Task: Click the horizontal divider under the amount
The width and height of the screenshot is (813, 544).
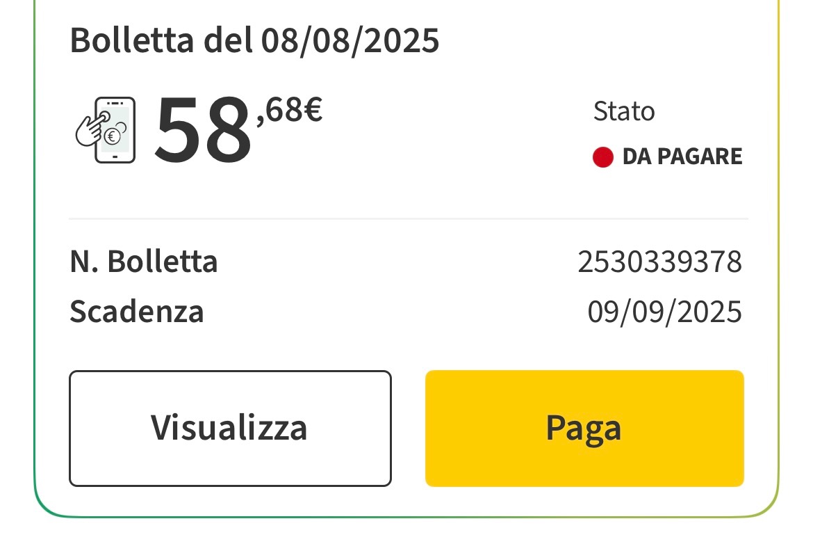Action: point(408,219)
